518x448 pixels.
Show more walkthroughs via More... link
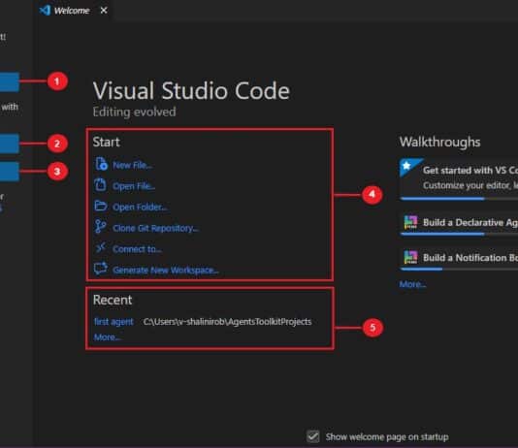(412, 284)
